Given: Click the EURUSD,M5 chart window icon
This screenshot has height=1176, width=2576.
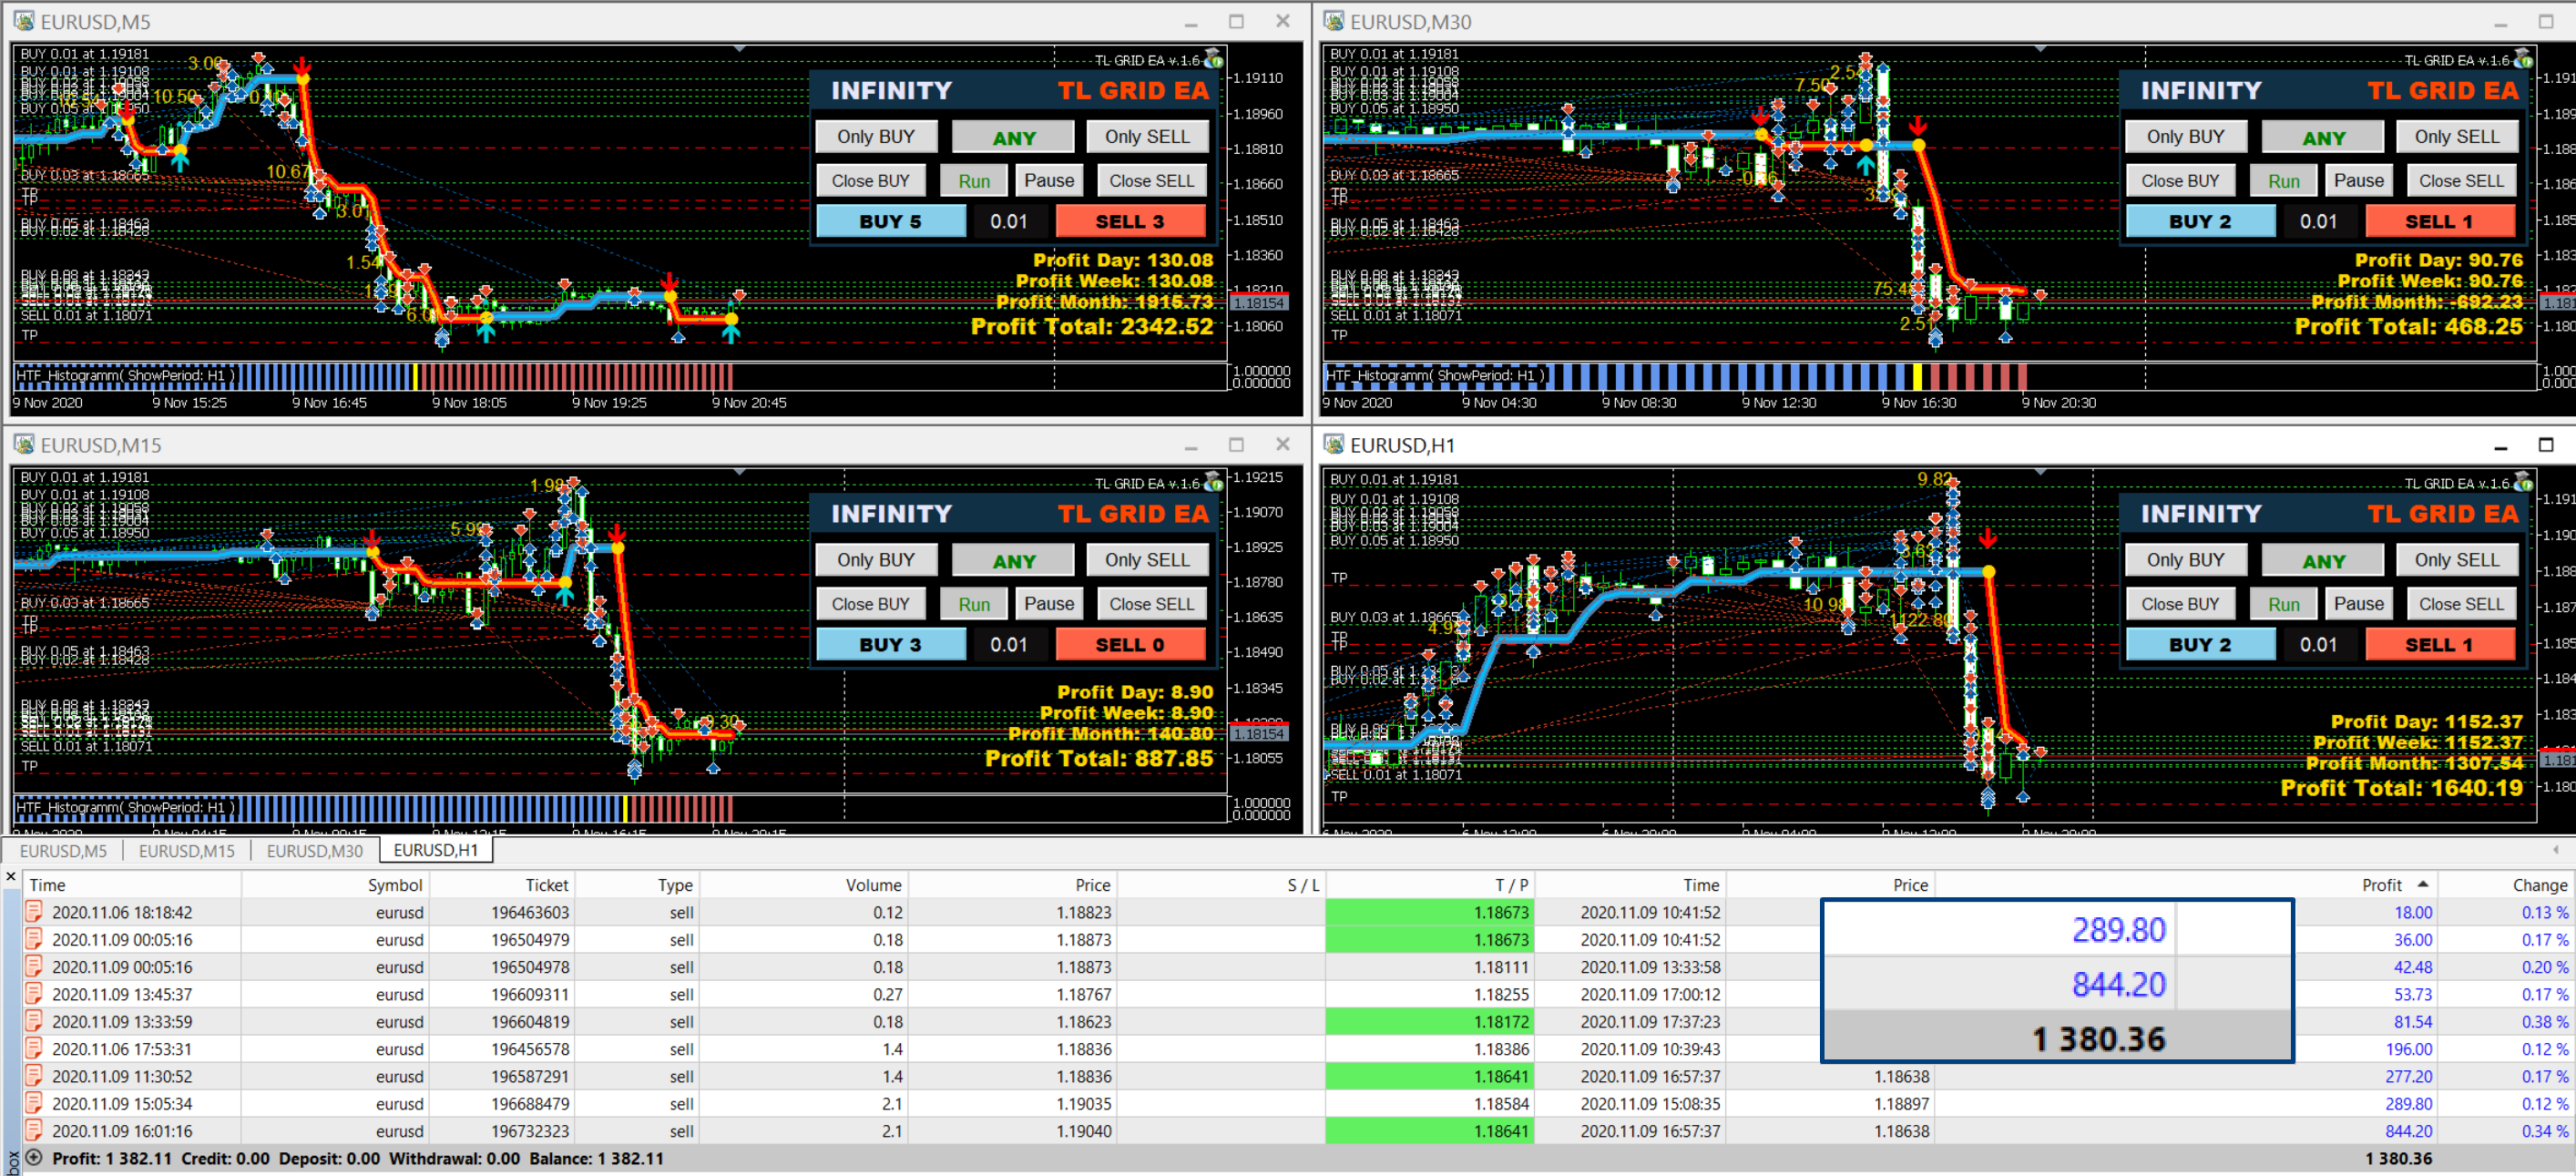Looking at the screenshot, I should point(24,21).
